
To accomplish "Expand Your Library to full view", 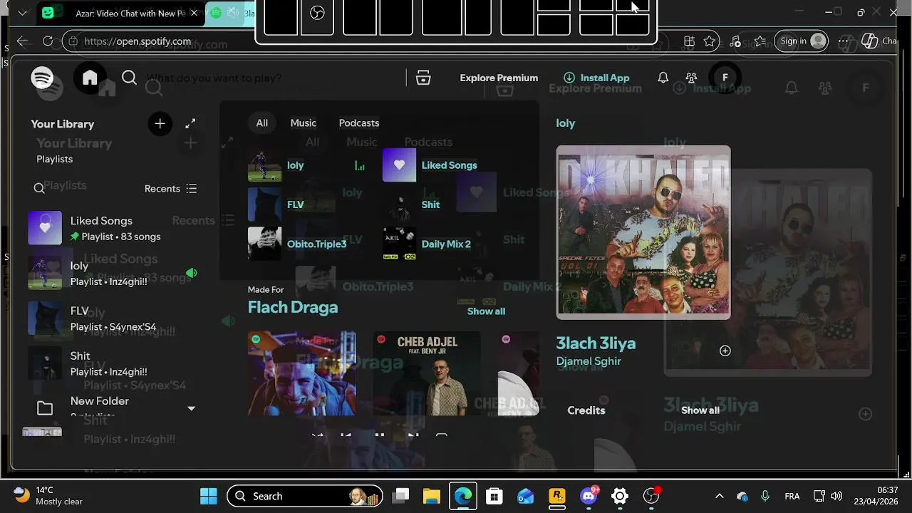I will coord(190,124).
